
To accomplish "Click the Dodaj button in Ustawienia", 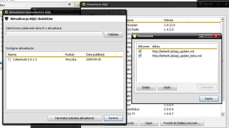I will (146, 87).
